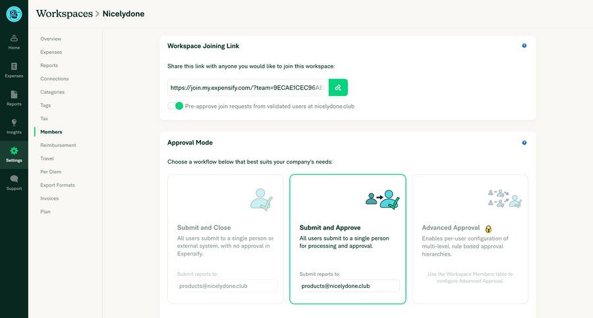Select the Submit and Close workflow card

(225, 239)
